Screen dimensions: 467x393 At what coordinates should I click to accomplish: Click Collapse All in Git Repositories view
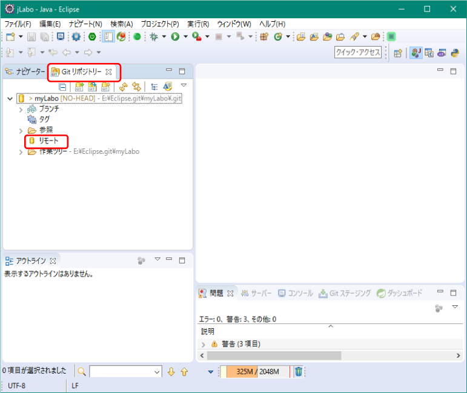tap(62, 87)
